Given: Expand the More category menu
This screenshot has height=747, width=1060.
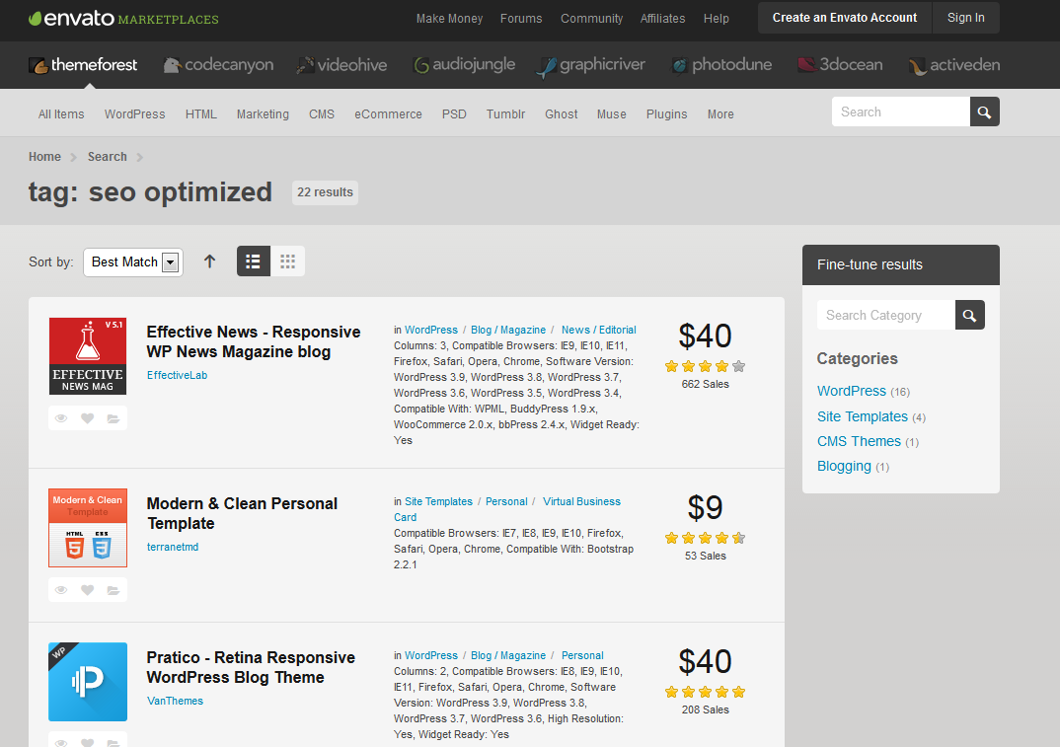Looking at the screenshot, I should (x=720, y=114).
